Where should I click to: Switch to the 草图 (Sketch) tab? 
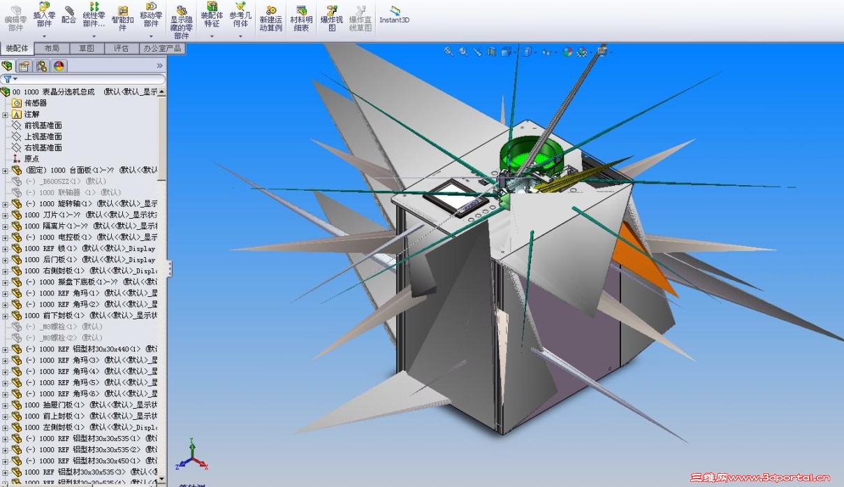click(x=87, y=48)
